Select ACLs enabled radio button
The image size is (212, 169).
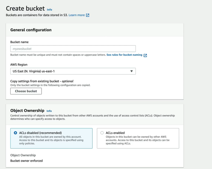click(x=102, y=133)
